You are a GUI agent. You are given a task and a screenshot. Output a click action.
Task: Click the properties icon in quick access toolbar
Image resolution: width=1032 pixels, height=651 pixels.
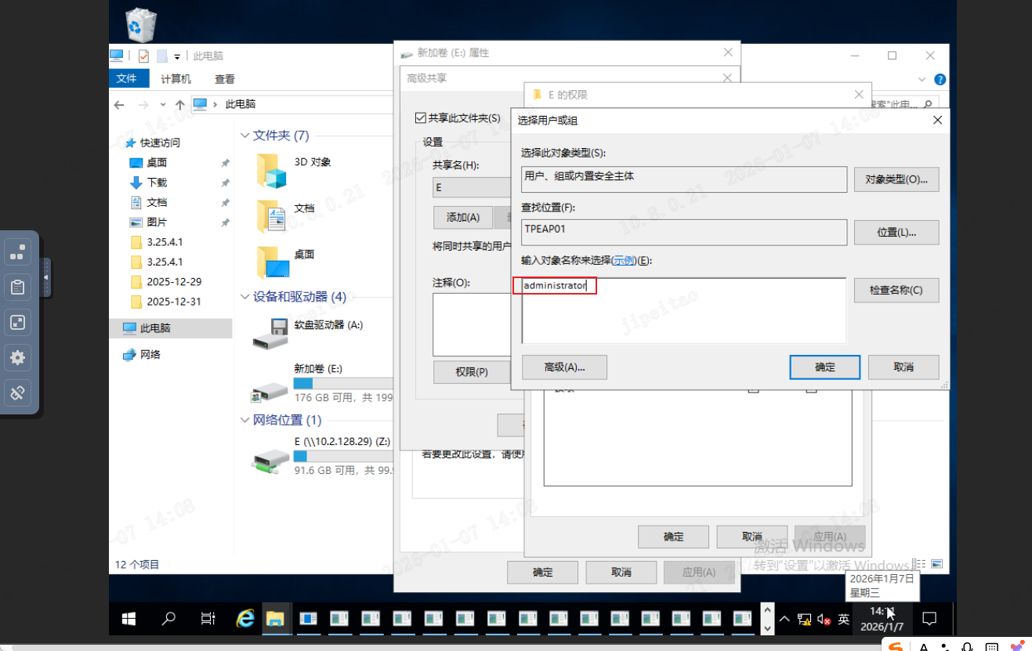pyautogui.click(x=143, y=56)
